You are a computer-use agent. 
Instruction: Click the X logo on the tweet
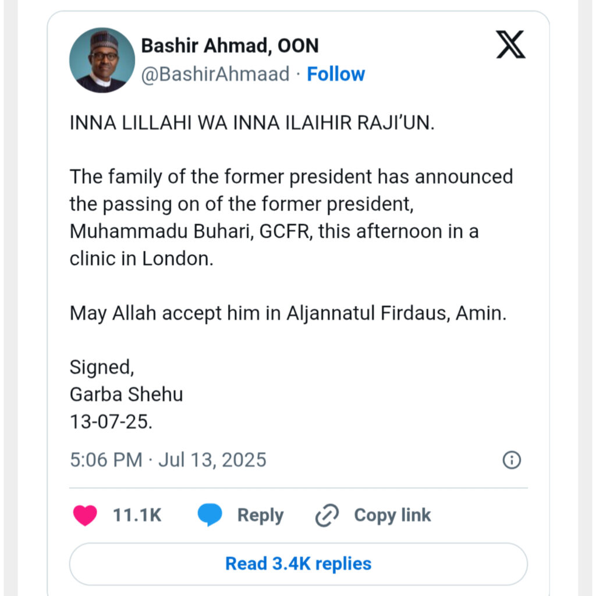tap(510, 45)
